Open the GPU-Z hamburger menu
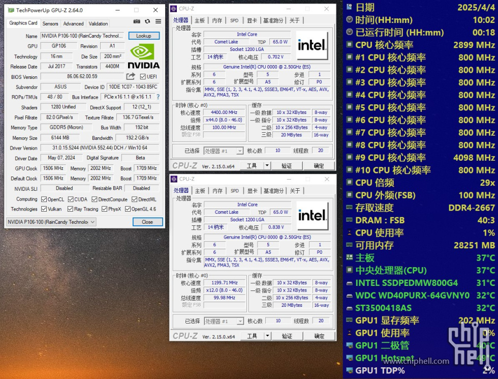The width and height of the screenshot is (498, 379). click(x=158, y=21)
